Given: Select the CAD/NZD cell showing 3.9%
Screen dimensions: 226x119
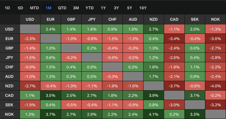Looking at the screenshot, I should 154,95.
